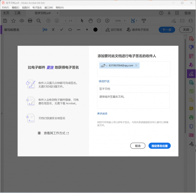Click the document vertical scrollbar
The width and height of the screenshot is (196, 193).
pyautogui.click(x=185, y=86)
